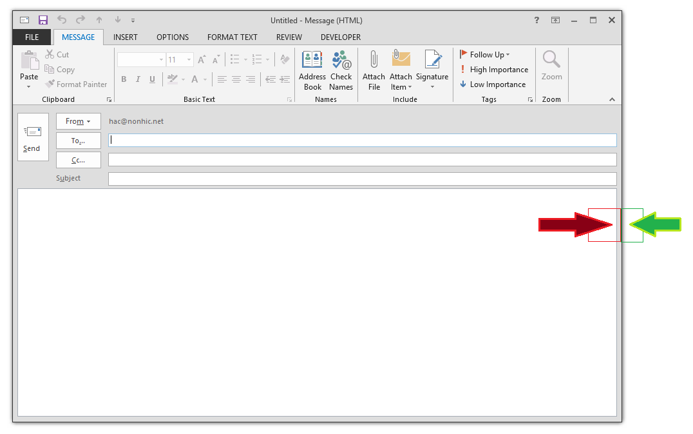Click the Save icon in the title bar
Screen dimensions: 693x434
(43, 20)
